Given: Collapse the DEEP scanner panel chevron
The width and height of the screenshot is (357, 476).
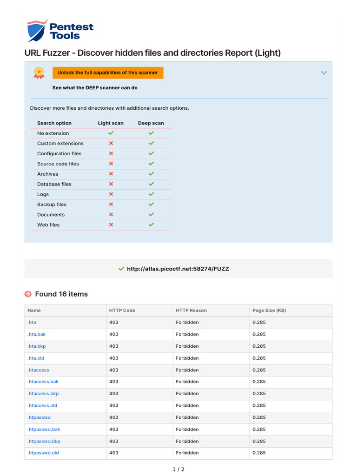Looking at the screenshot, I should [x=324, y=73].
